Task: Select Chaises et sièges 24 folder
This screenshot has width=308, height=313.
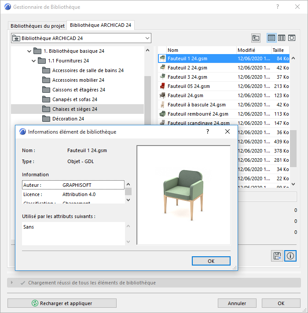Action: 77,109
